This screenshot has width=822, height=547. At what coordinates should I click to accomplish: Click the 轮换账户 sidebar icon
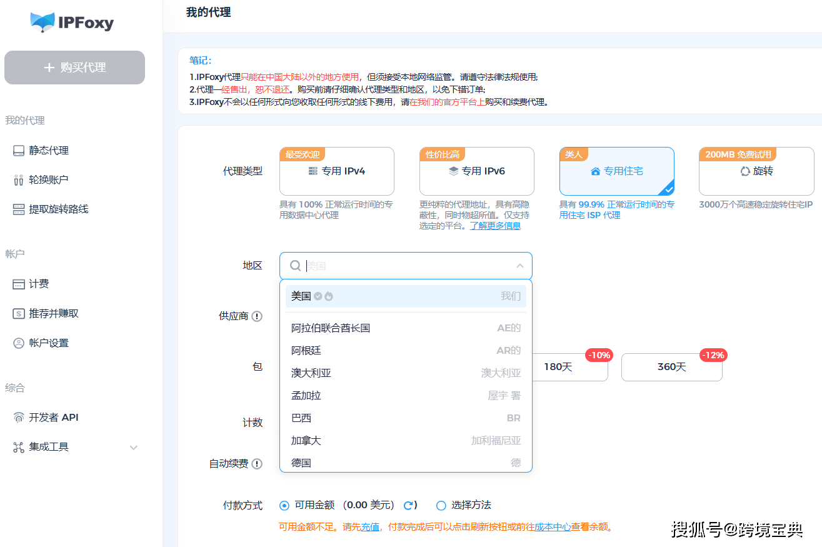[19, 180]
